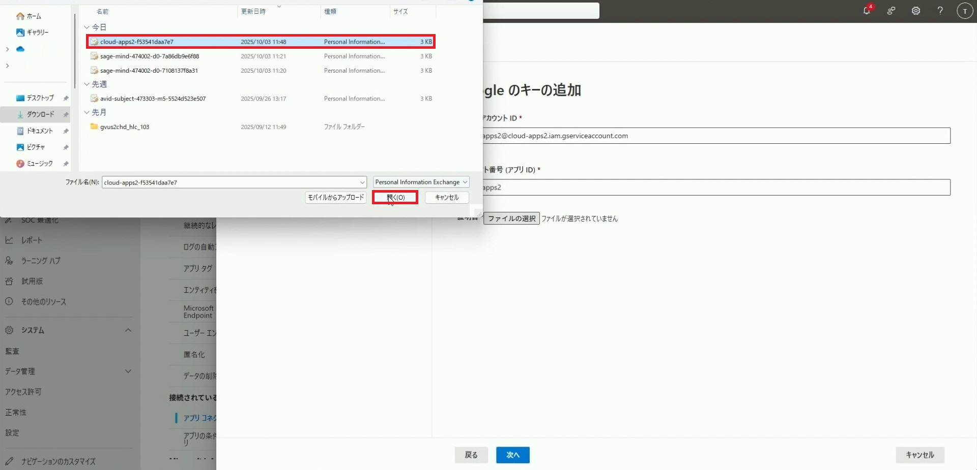Click the 開く(O) button
Viewport: 977px width, 470px height.
(395, 198)
